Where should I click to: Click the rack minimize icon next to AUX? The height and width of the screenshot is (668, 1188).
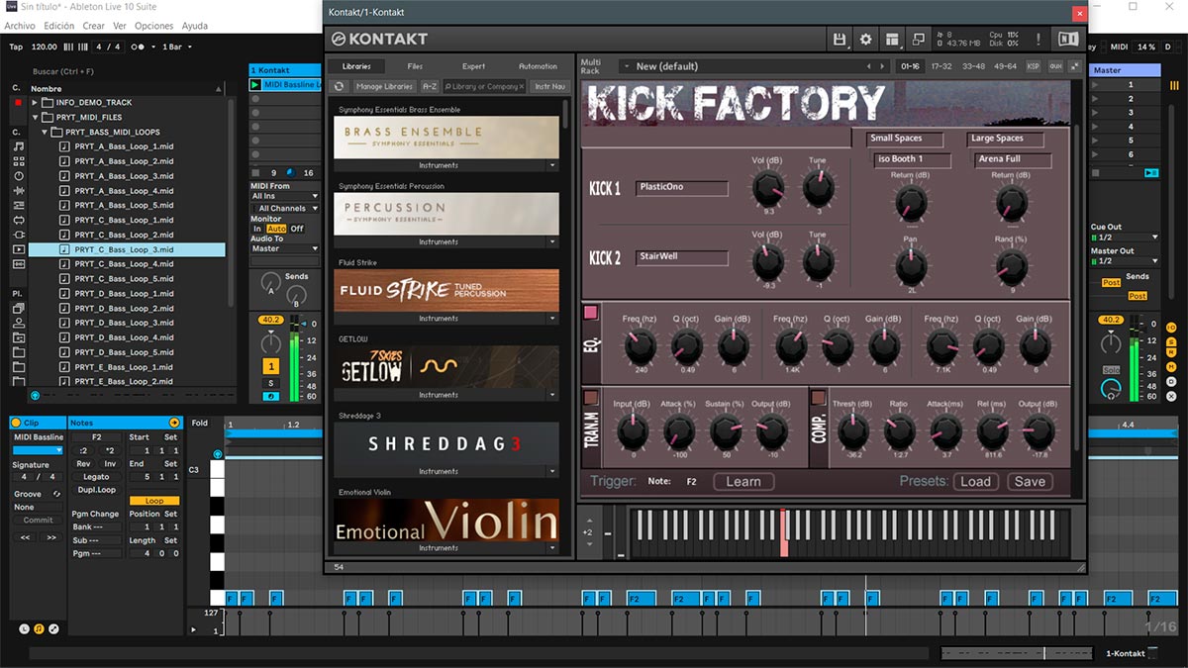point(1074,66)
